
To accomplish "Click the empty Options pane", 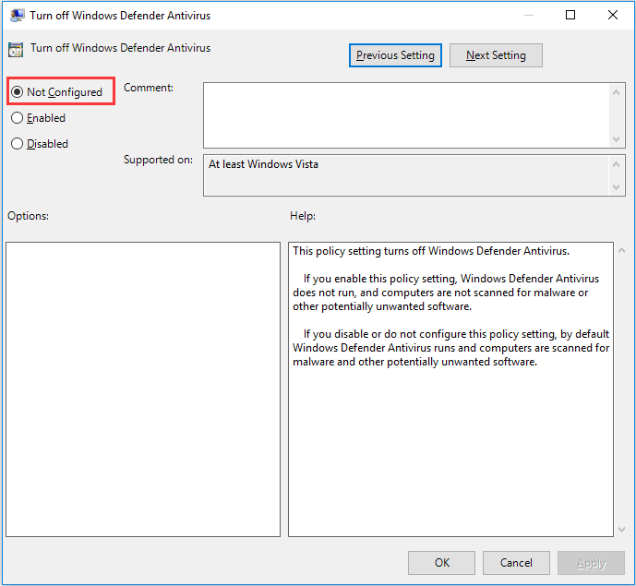I will click(x=143, y=389).
